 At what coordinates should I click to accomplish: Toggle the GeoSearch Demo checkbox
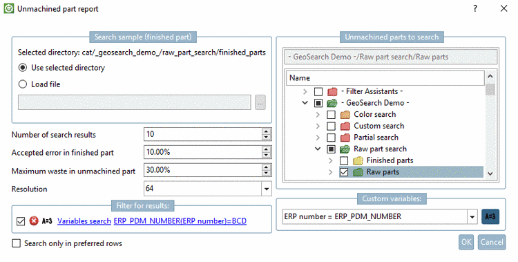point(318,103)
